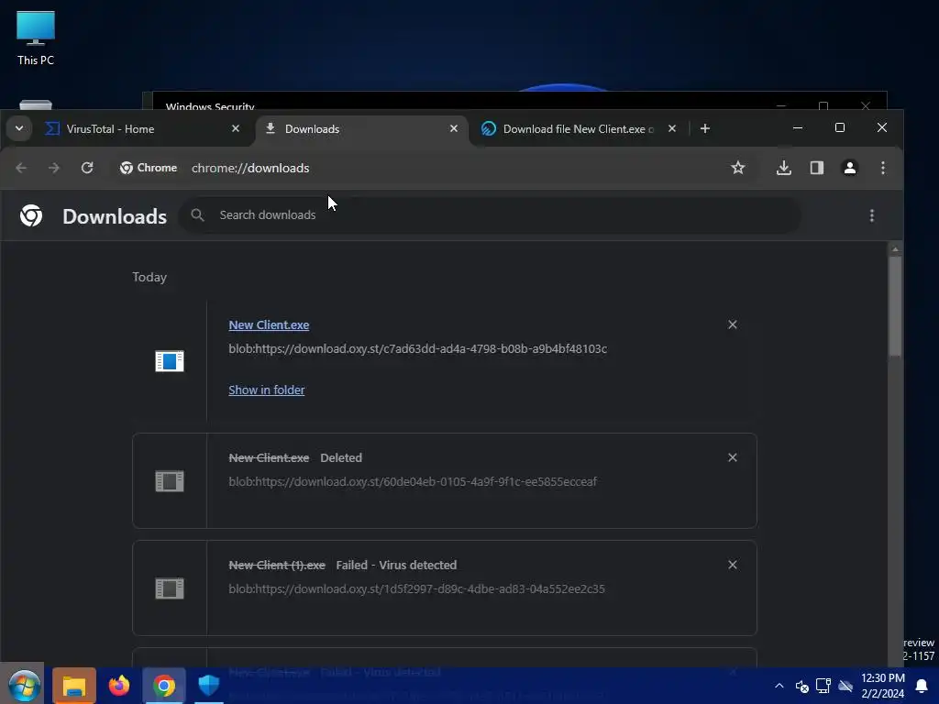Viewport: 939px width, 704px height.
Task: Remove first New Client.exe from list
Action: tap(732, 324)
